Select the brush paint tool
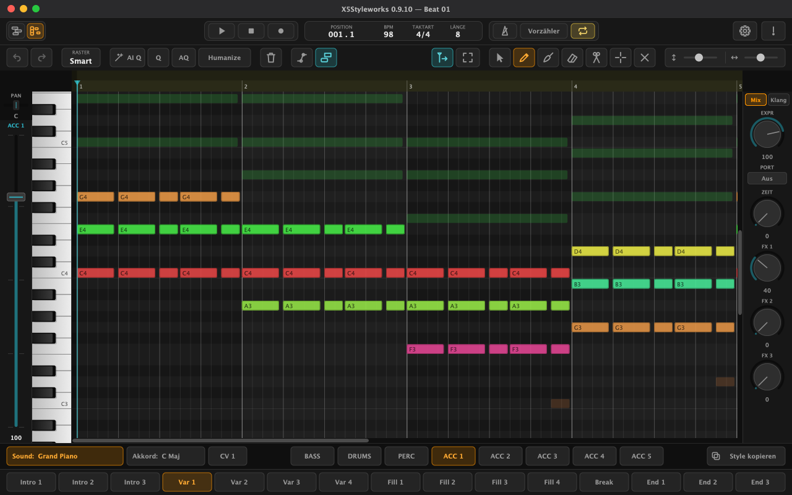792x495 pixels. coord(548,58)
